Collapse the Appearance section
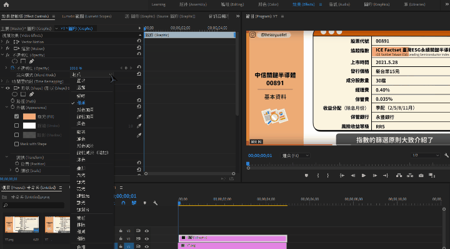The image size is (450, 249). click(7, 107)
